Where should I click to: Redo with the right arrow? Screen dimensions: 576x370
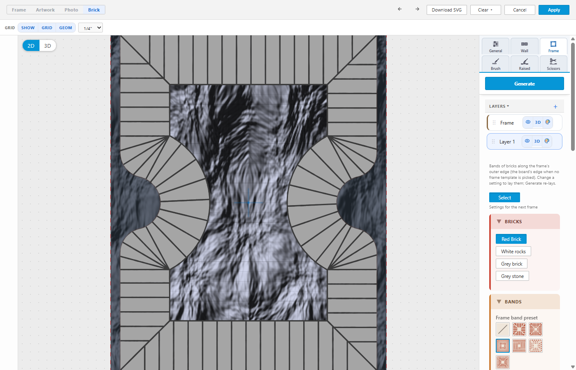(x=417, y=9)
